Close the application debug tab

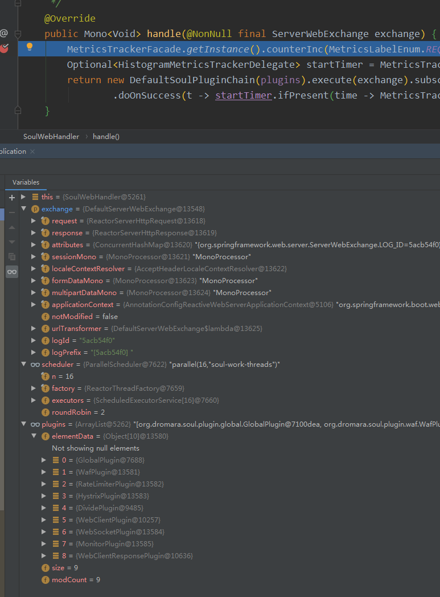32,152
